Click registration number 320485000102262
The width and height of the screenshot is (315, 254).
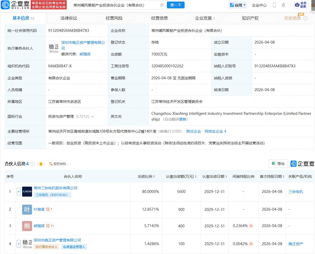click(167, 66)
